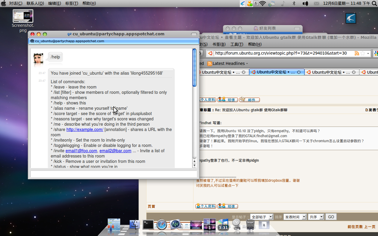Open the 发表时间 sort dropdown
Viewport: 378px width, 236px height.
point(295,217)
